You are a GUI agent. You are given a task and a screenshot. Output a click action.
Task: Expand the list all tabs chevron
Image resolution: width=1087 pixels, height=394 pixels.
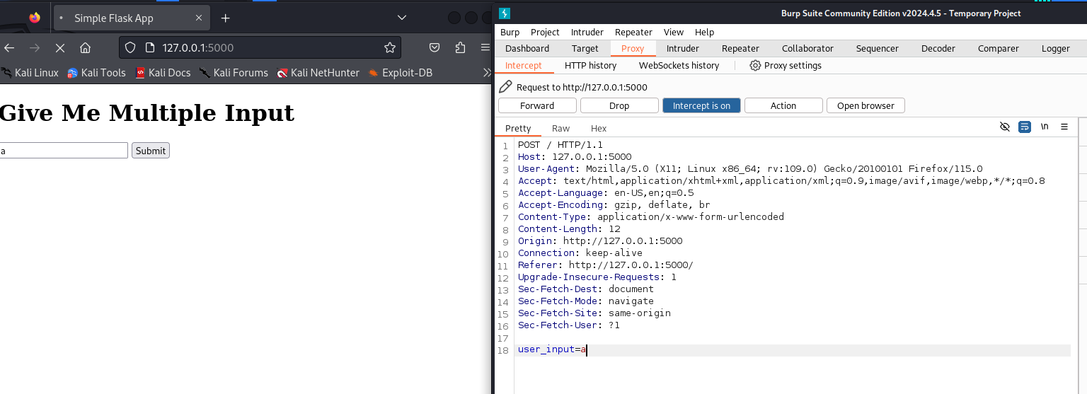pos(402,18)
